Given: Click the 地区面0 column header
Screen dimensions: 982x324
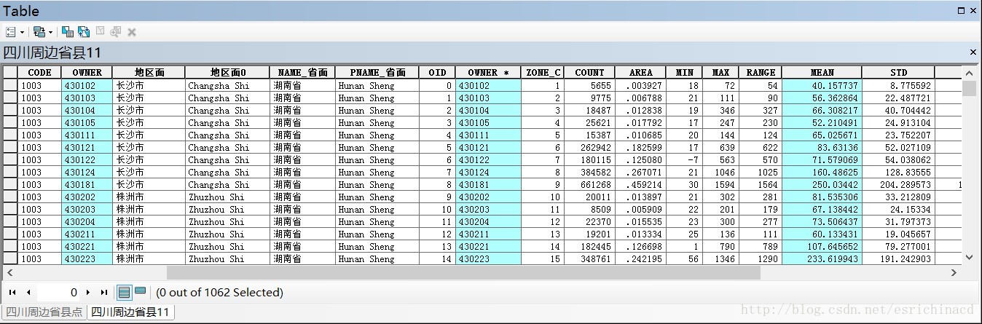Looking at the screenshot, I should pyautogui.click(x=227, y=73).
